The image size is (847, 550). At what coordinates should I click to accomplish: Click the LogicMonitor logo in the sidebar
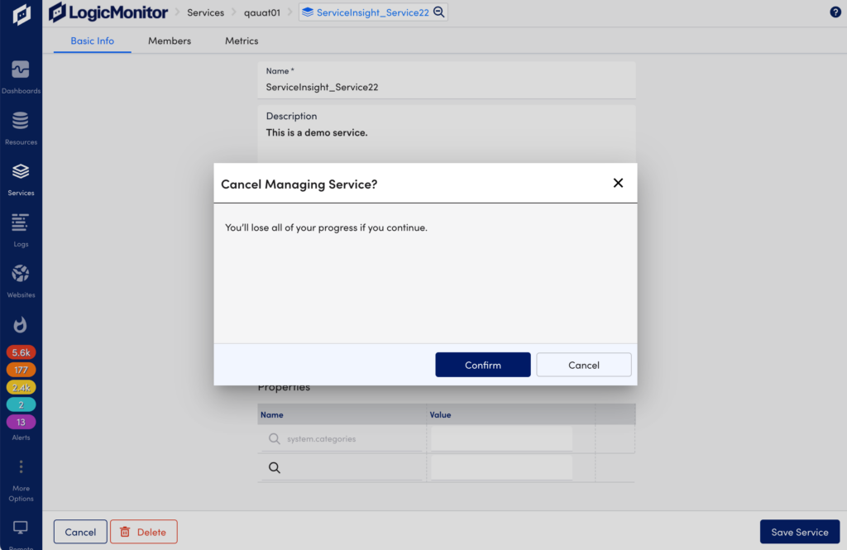click(x=21, y=15)
